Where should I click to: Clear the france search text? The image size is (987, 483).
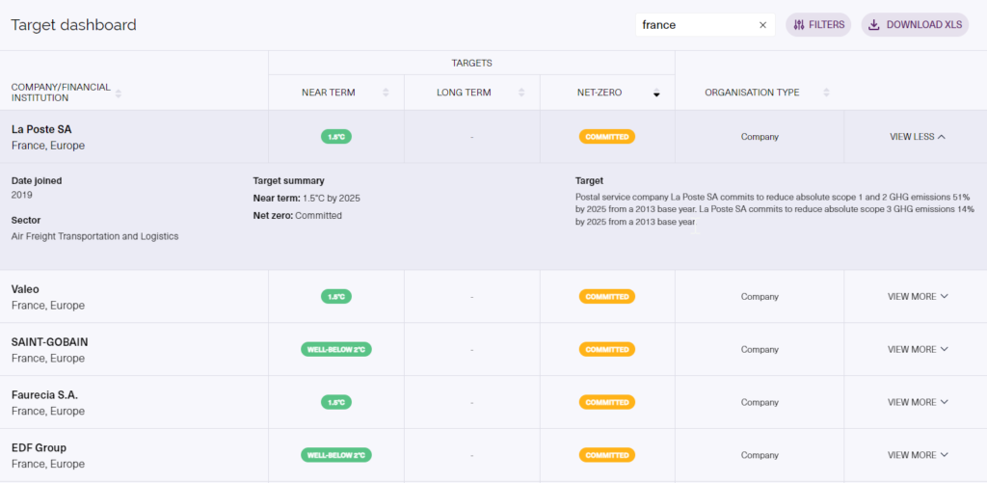coord(762,25)
